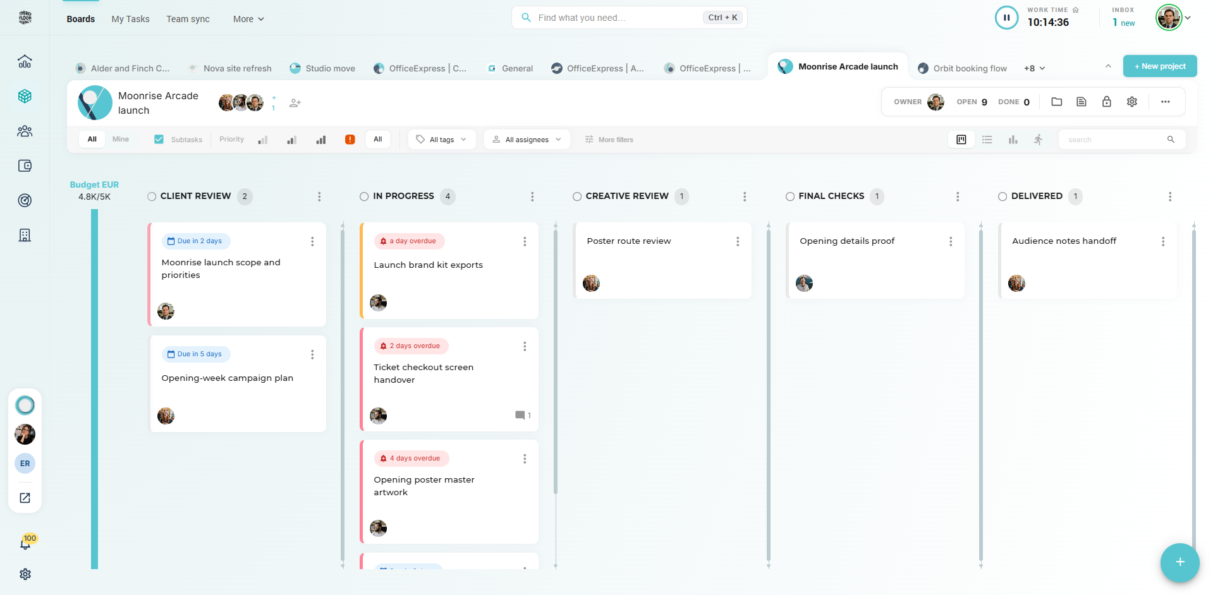Click the Budget EUR progress bar
This screenshot has width=1213, height=595.
tap(94, 388)
